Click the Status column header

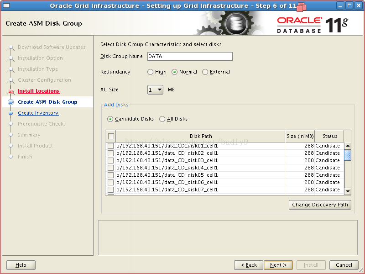pyautogui.click(x=329, y=136)
